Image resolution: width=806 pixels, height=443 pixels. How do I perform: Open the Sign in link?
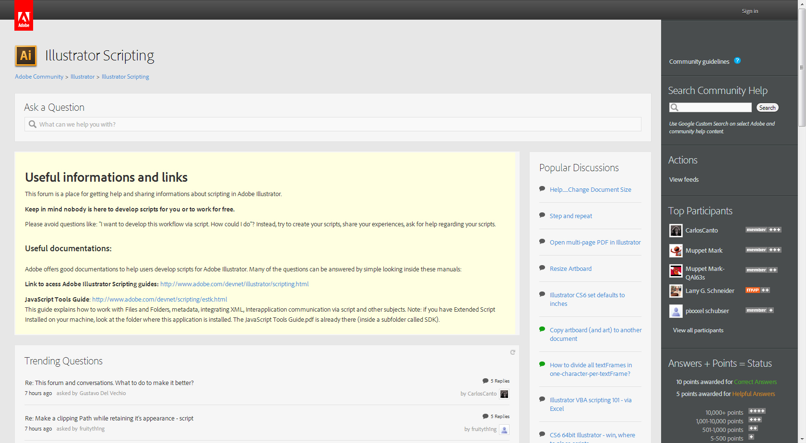point(749,11)
